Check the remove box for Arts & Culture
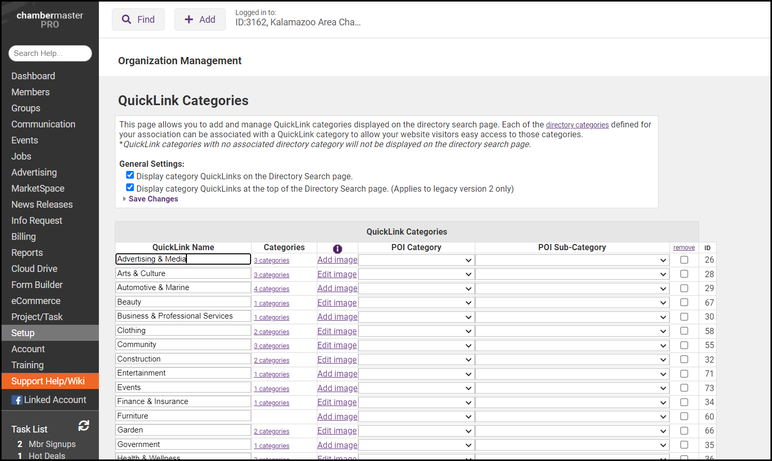Image resolution: width=772 pixels, height=461 pixels. click(684, 274)
